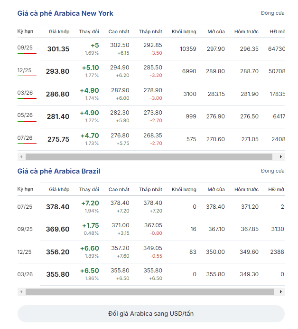Click volume value 6990
This screenshot has width=298, height=329.
(189, 71)
